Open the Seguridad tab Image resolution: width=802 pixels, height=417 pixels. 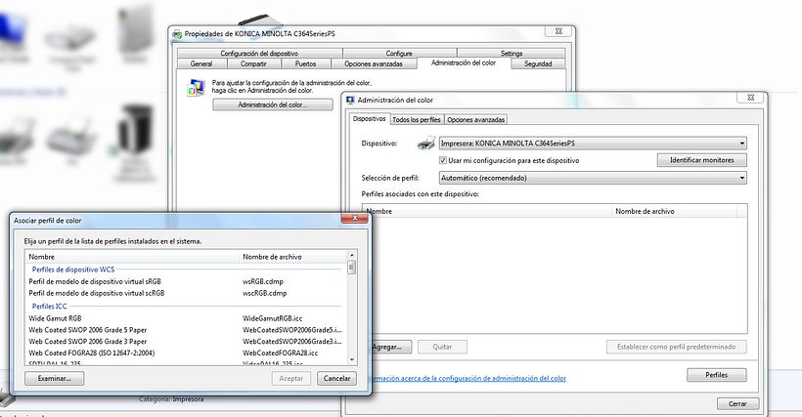(538, 63)
